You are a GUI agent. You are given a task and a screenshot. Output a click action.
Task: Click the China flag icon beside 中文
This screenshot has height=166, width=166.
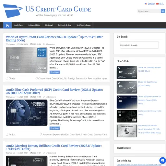(158, 4)
